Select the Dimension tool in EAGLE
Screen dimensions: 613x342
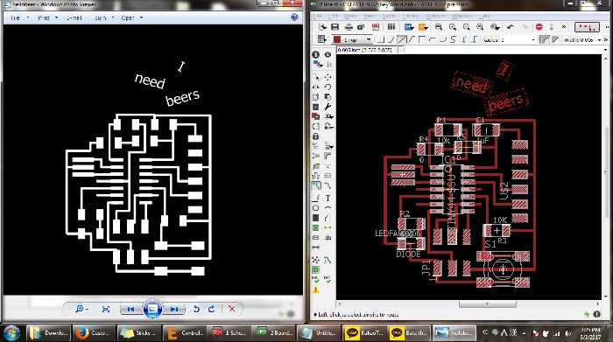tap(316, 248)
